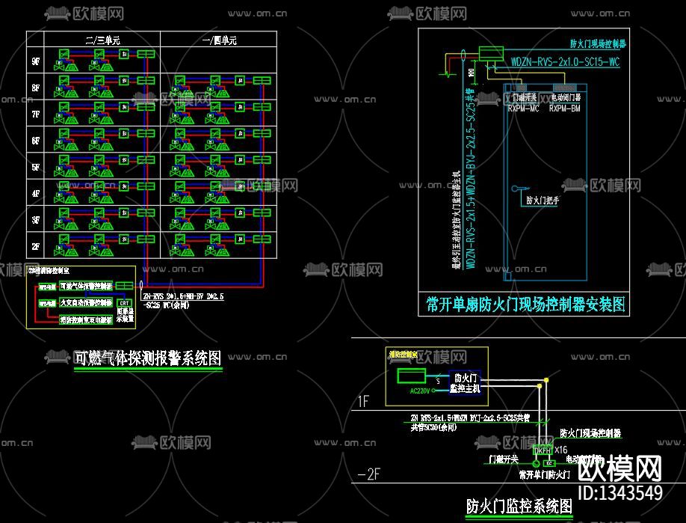Image resolution: width=686 pixels, height=523 pixels.
Task: Click the green controller box beside WDZN-RVS-2x1.0-SC15-WC
Action: [491, 53]
